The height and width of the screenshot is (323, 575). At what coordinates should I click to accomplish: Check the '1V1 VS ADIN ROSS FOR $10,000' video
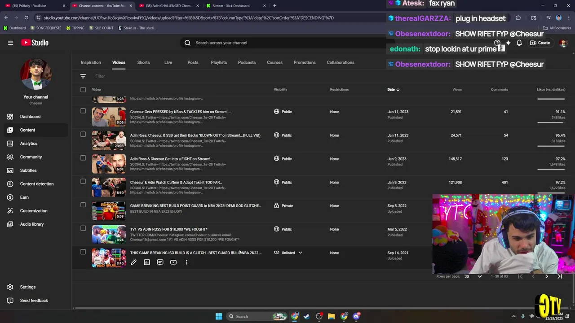[x=83, y=228]
